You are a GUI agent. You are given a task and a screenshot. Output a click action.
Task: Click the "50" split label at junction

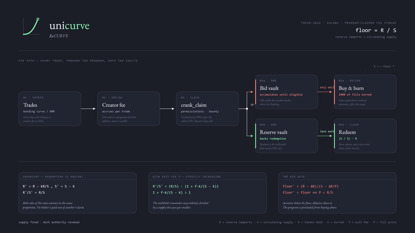coord(252,104)
